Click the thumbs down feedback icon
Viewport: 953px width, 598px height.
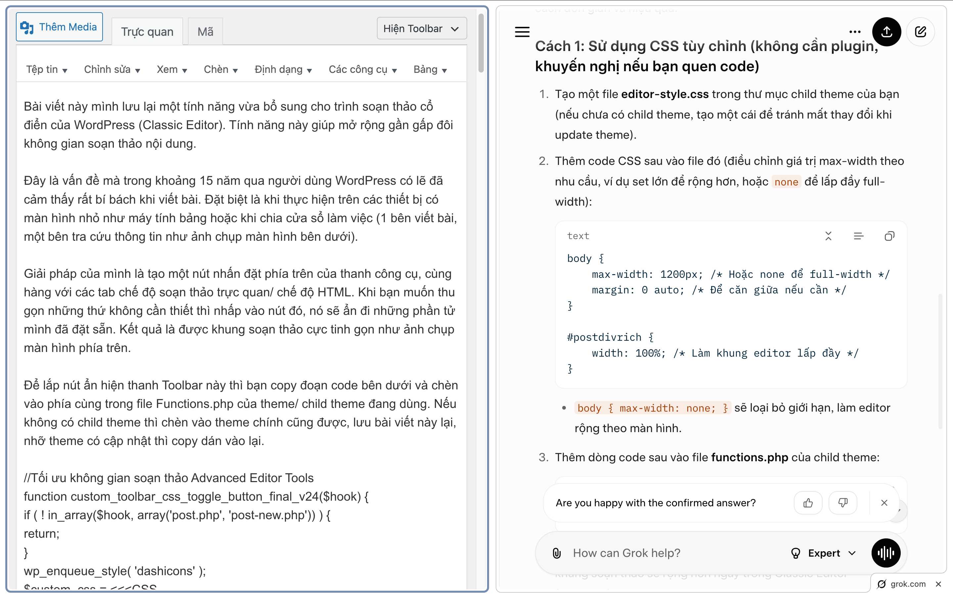click(x=843, y=503)
